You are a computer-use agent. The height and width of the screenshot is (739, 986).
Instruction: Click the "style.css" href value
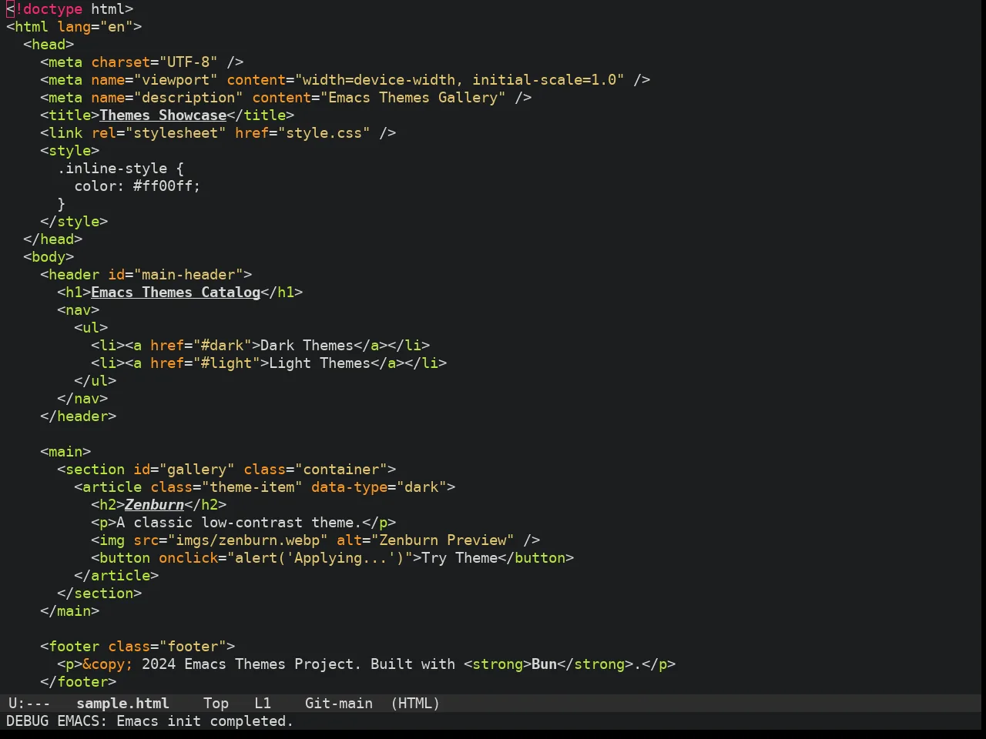click(324, 132)
